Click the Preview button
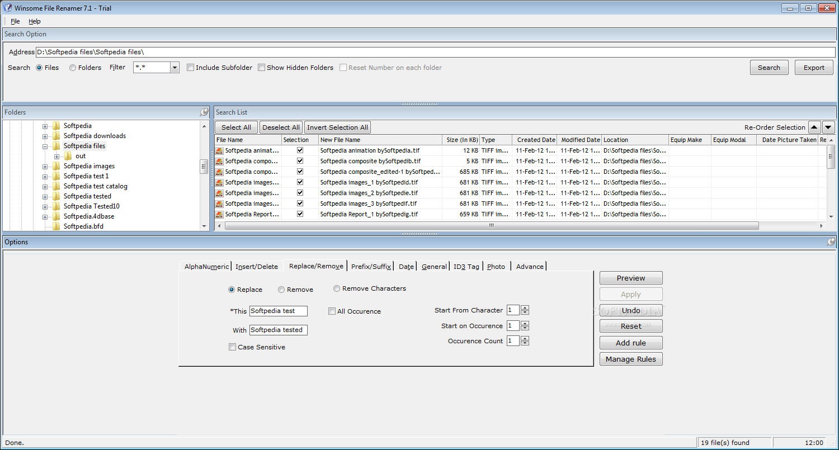The height and width of the screenshot is (450, 839). (x=631, y=278)
